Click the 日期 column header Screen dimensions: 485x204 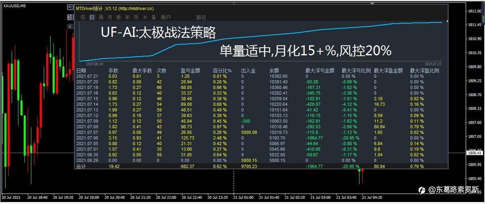coord(81,71)
